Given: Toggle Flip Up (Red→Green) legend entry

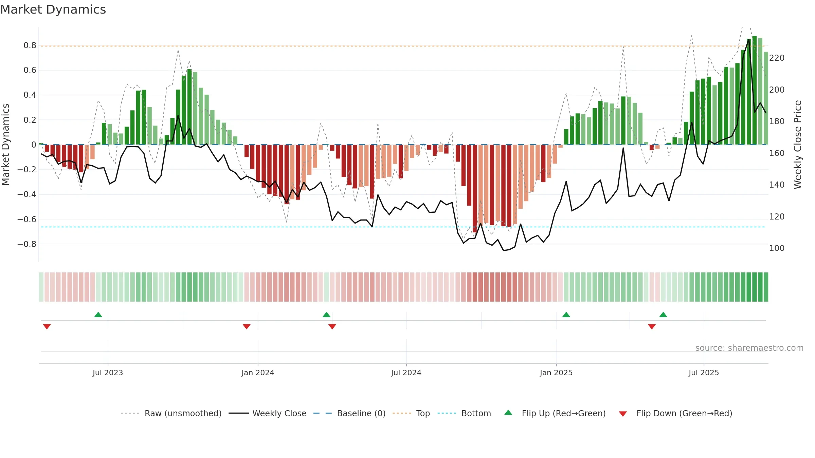Looking at the screenshot, I should pyautogui.click(x=555, y=413).
